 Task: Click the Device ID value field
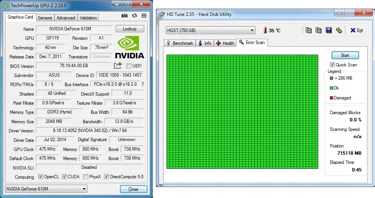[x=120, y=75]
